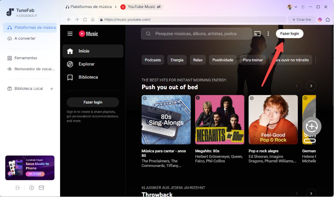Screen dimensions: 334x197
Task: Click the music.youtube.com address bar
Action: click(192, 20)
